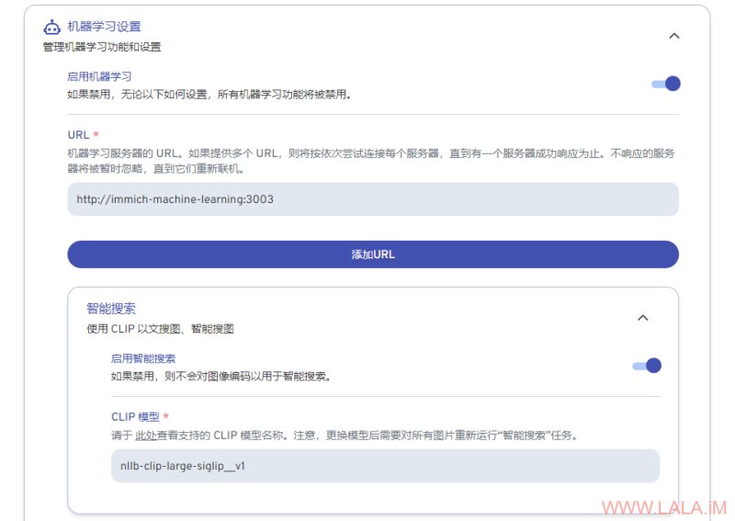The height and width of the screenshot is (521, 735).
Task: Open the 此处 link for supported CLIP models
Action: click(x=145, y=436)
